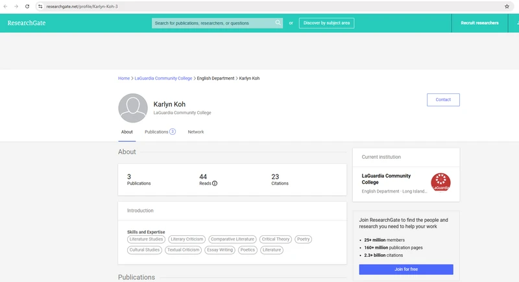Click the browser forward arrow
Viewport: 519px width, 282px height.
click(x=16, y=6)
